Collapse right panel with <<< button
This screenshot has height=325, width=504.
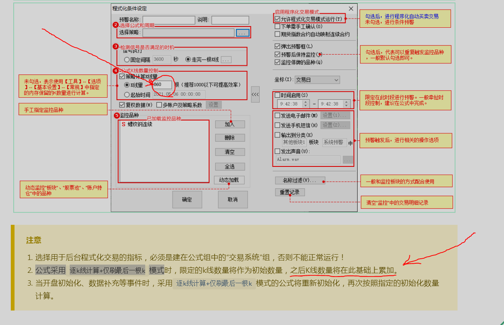tap(256, 94)
